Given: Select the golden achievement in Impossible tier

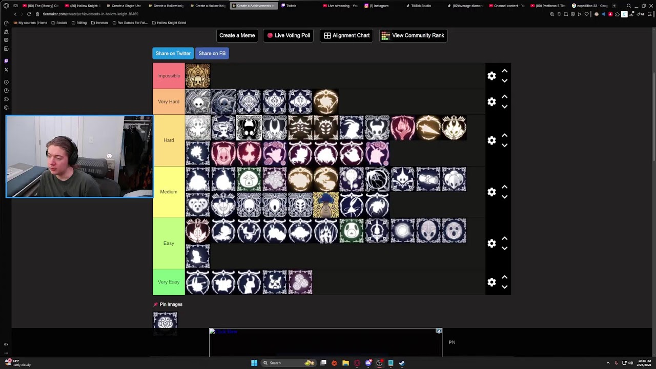Looking at the screenshot, I should [198, 76].
